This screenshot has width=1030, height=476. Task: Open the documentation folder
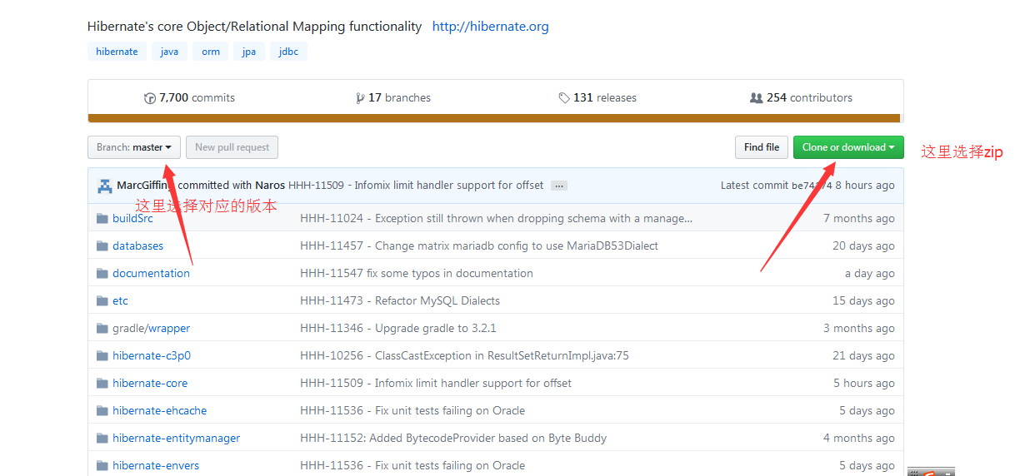click(151, 274)
